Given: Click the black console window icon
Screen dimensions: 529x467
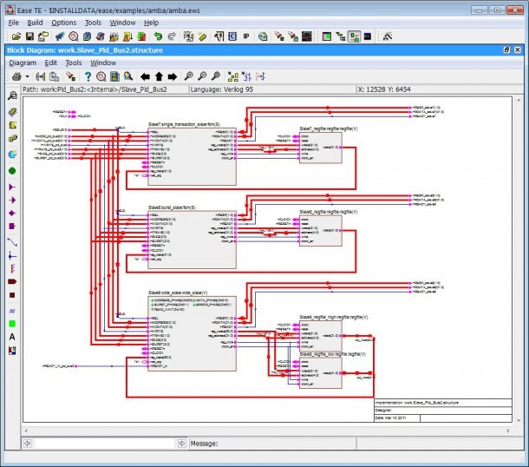Looking at the screenshot, I should 368,36.
